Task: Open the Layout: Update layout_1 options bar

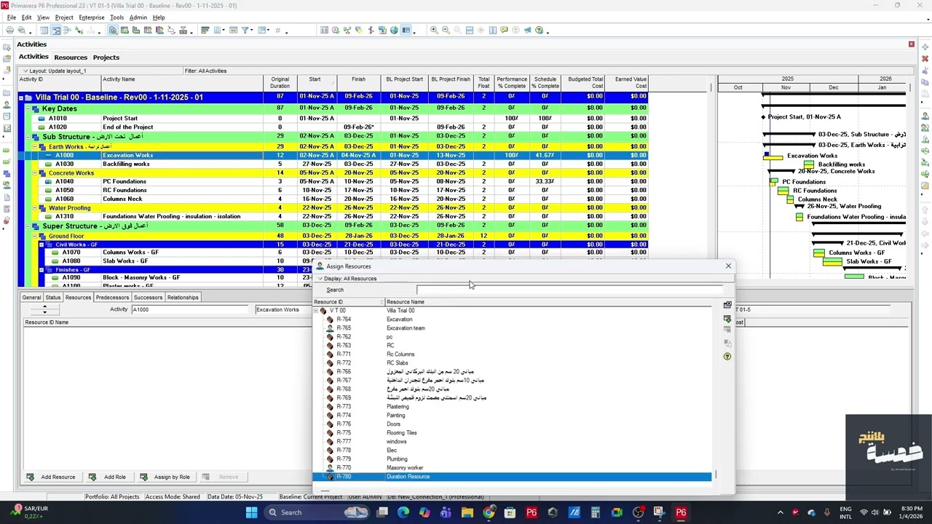Action: [x=100, y=71]
